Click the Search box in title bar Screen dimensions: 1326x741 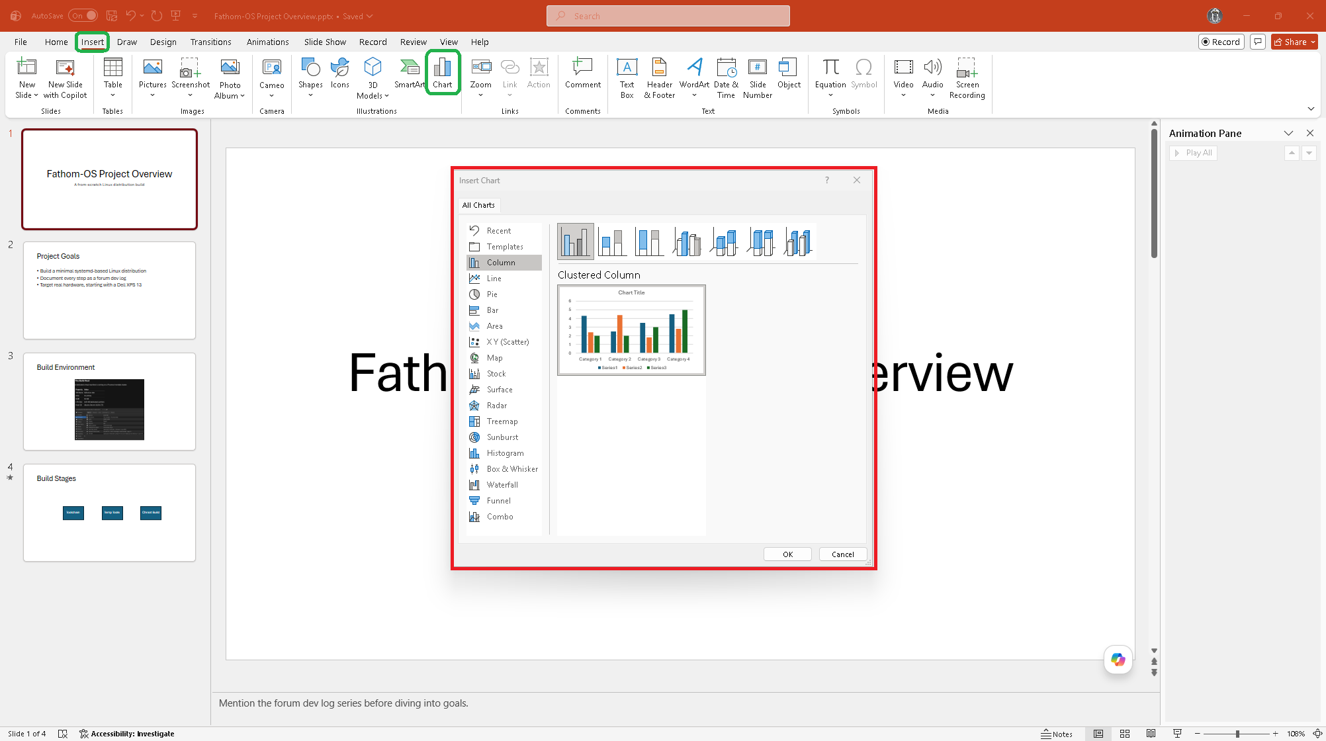tap(668, 16)
